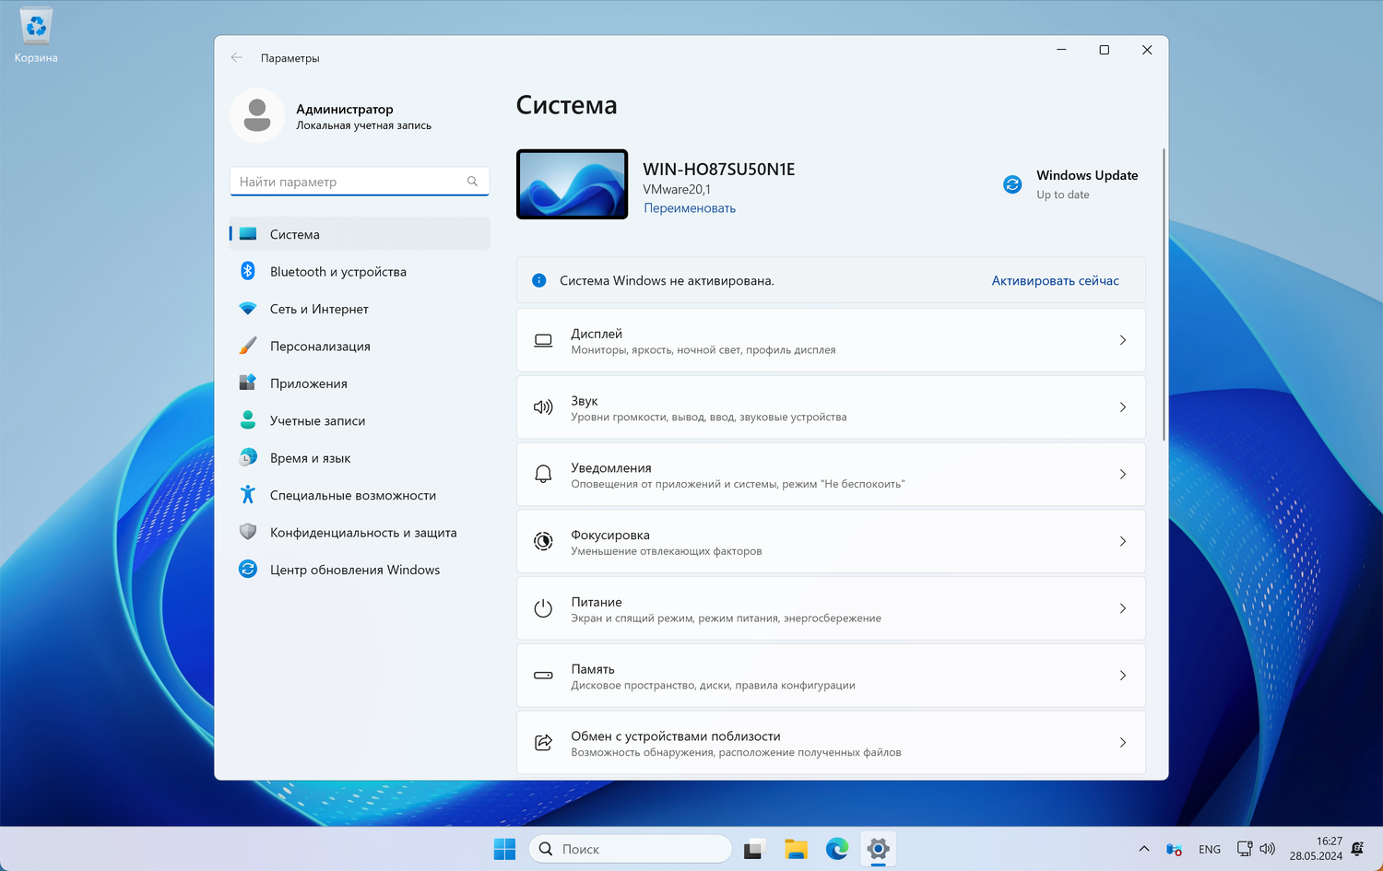Click the Bluetooth icon in sidebar
Viewport: 1383px width, 871px height.
(x=247, y=271)
